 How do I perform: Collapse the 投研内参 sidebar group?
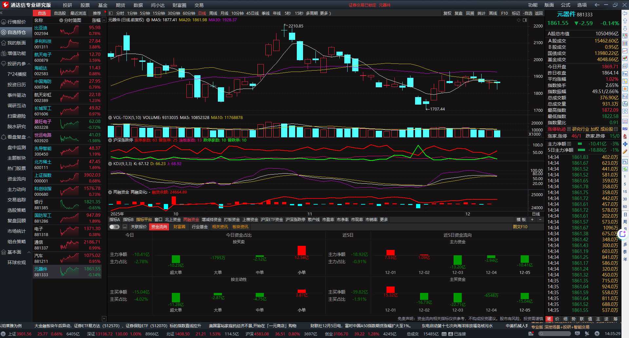pyautogui.click(x=29, y=64)
